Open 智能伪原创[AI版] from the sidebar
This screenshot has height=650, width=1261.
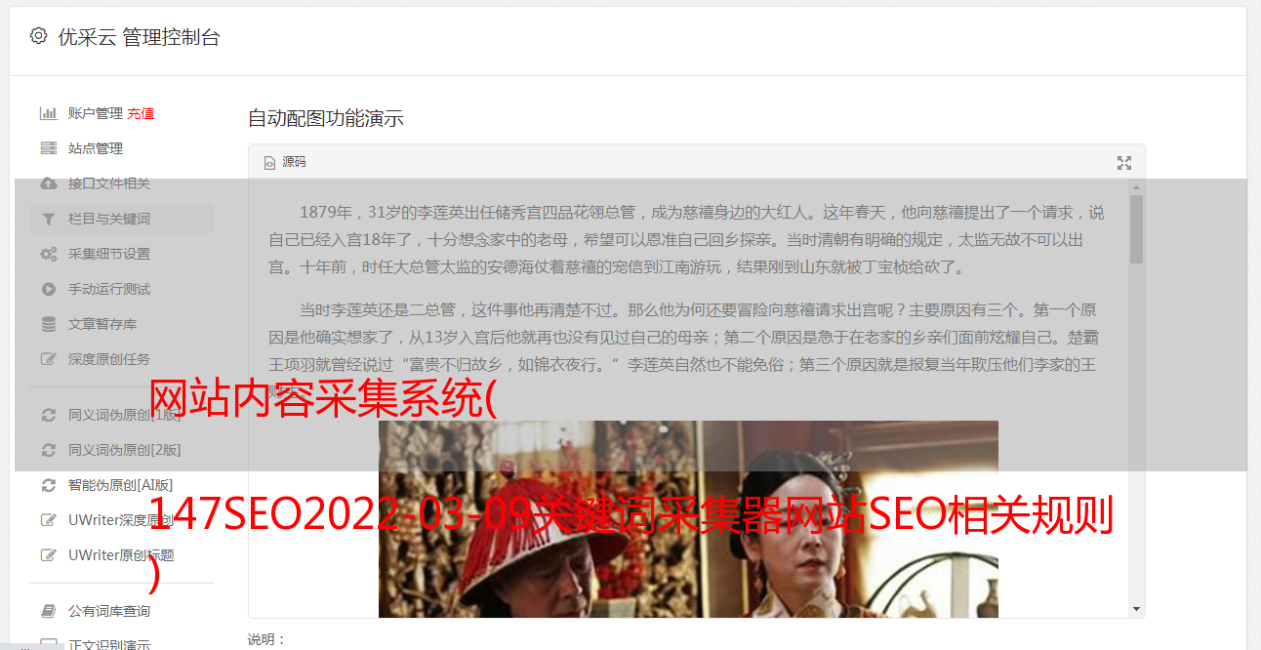click(x=121, y=485)
